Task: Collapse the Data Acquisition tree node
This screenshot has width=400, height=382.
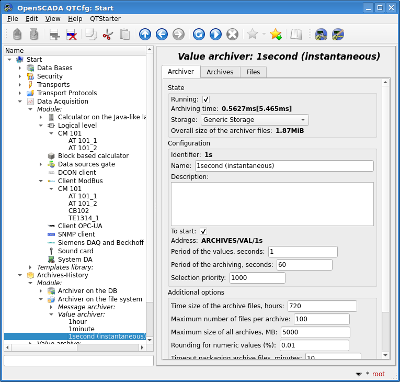Action: [x=20, y=102]
